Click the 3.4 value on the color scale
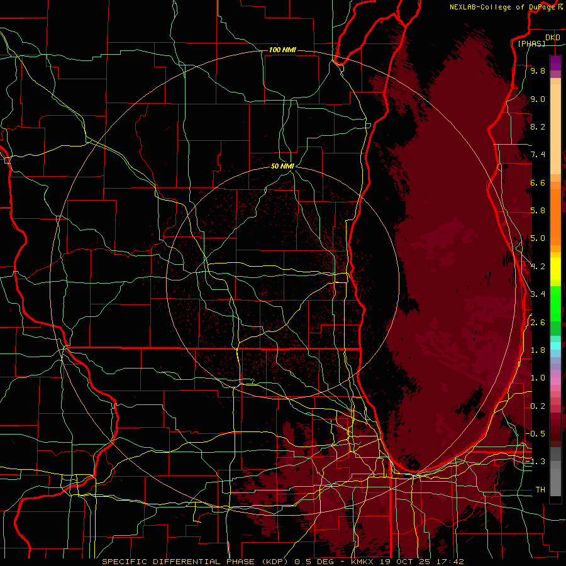 tap(538, 294)
